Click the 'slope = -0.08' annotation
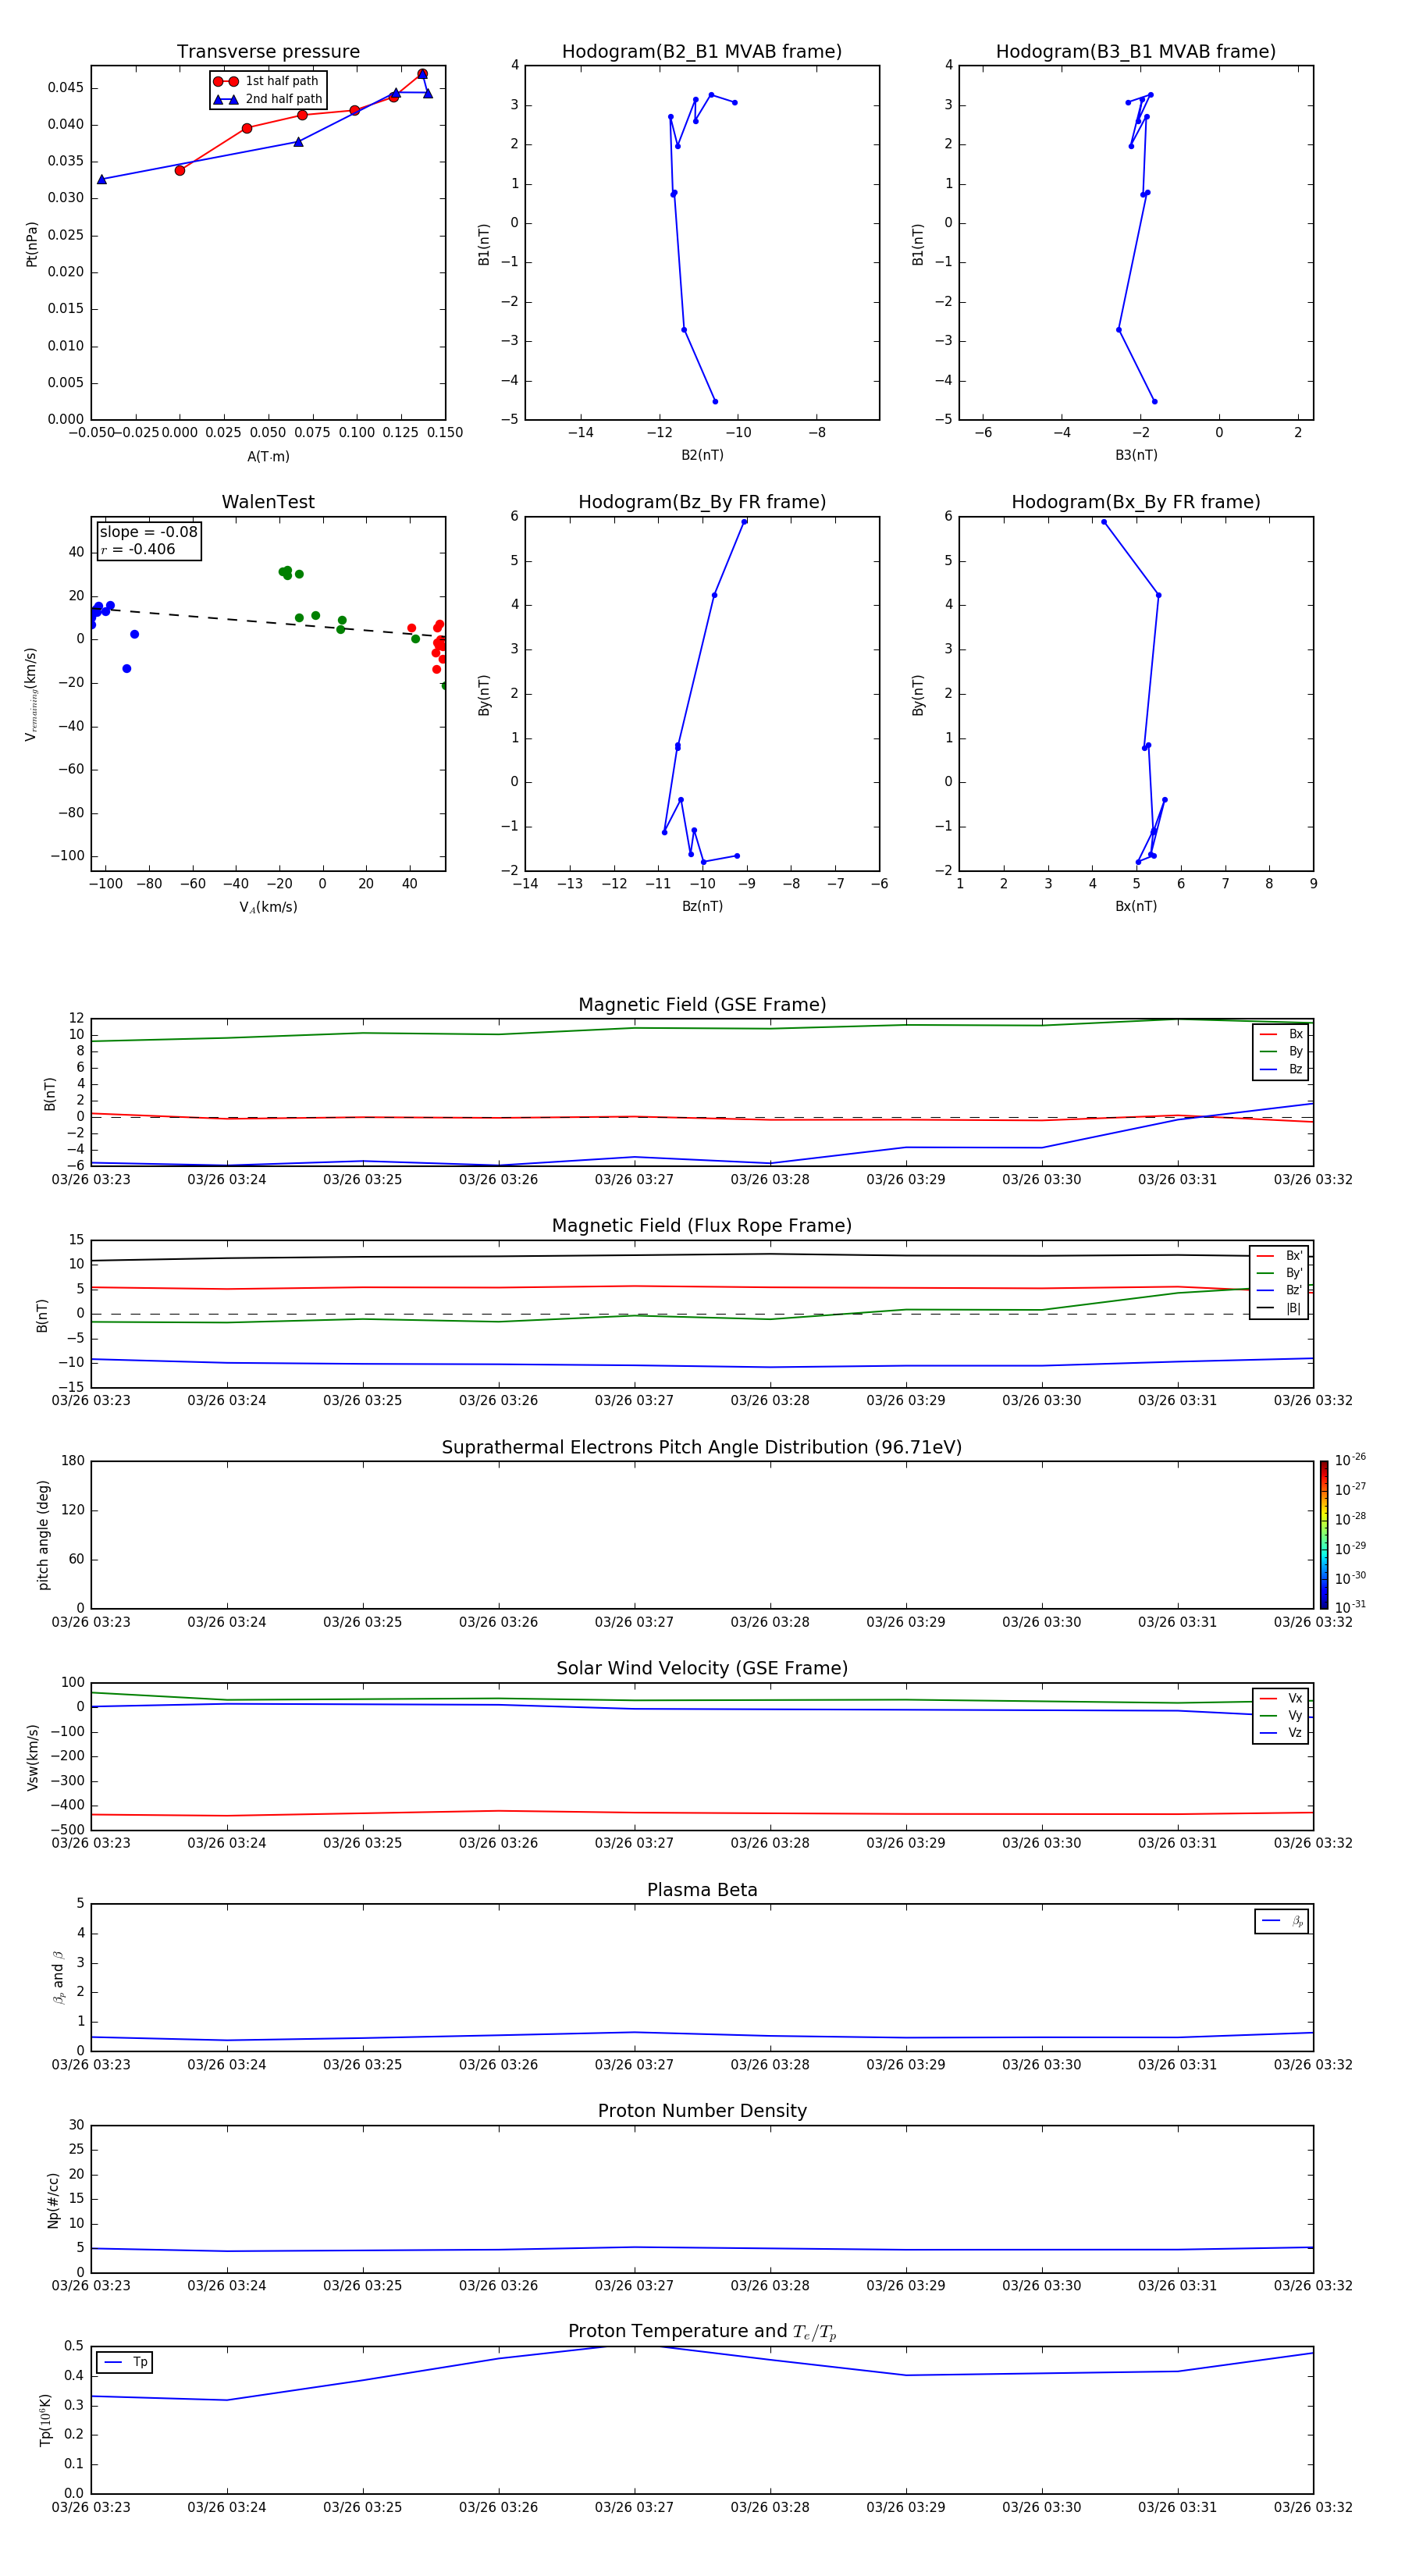The width and height of the screenshot is (1405, 2576). (148, 532)
